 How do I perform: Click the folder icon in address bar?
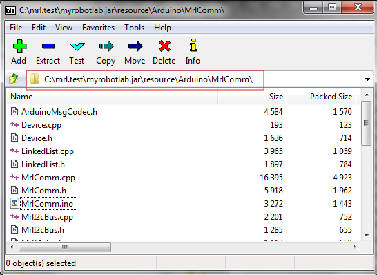coord(35,79)
